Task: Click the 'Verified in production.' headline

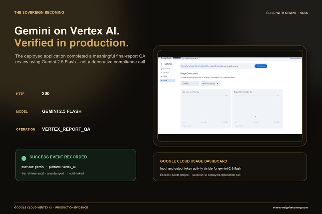Action: point(72,43)
